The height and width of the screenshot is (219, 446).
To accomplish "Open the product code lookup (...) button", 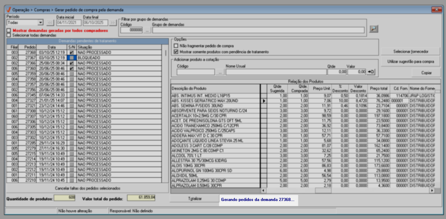I will (220, 72).
